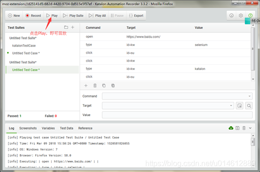Click target https://www.baidu.com/ cell
The height and width of the screenshot is (172, 260).
point(143,37)
